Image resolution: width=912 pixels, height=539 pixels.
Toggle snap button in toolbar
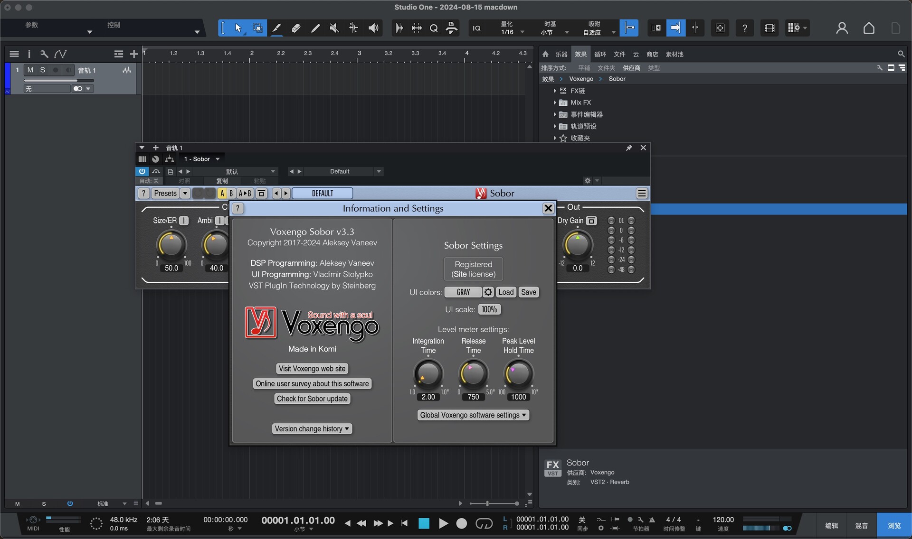pyautogui.click(x=629, y=28)
